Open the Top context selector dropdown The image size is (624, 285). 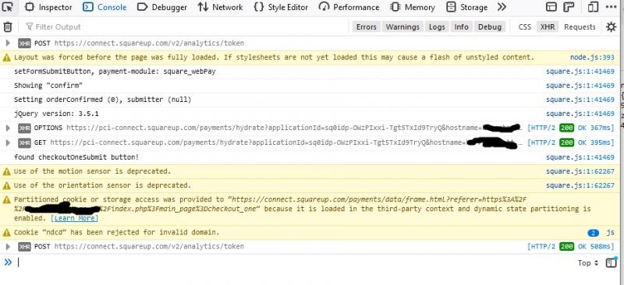pyautogui.click(x=588, y=262)
